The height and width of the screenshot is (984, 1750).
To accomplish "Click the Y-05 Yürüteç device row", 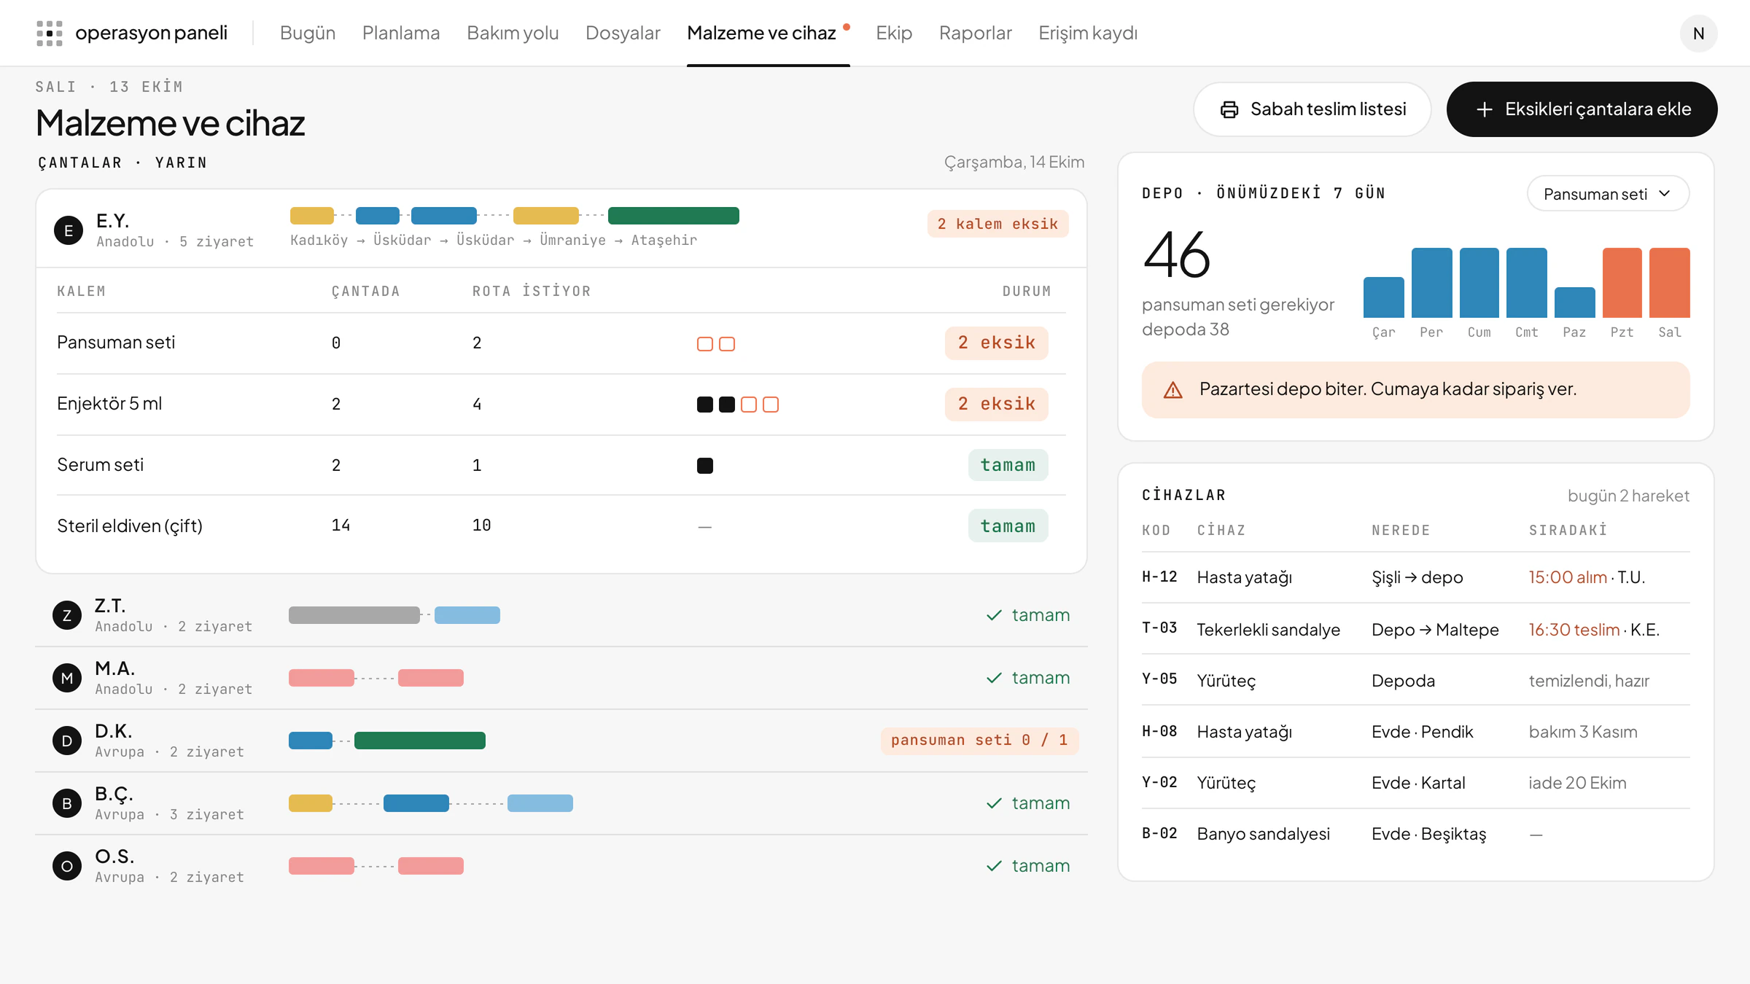I will click(1415, 681).
